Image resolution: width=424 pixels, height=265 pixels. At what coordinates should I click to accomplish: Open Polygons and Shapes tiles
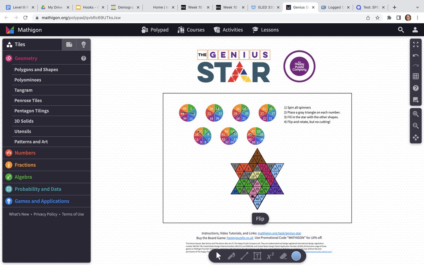(x=51, y=70)
